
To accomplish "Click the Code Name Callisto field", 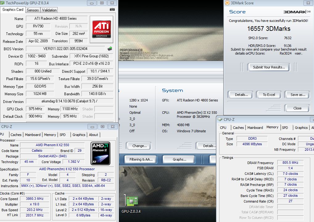I will [37, 150].
